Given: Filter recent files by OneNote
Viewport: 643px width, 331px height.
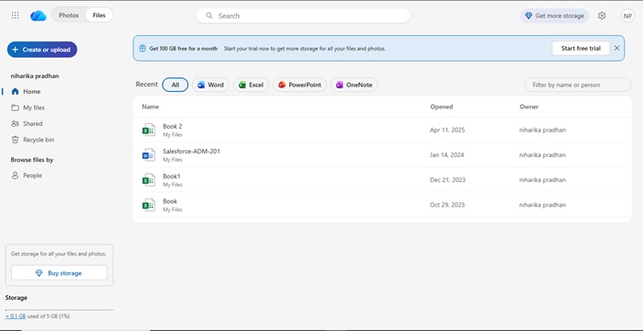Looking at the screenshot, I should (x=355, y=85).
